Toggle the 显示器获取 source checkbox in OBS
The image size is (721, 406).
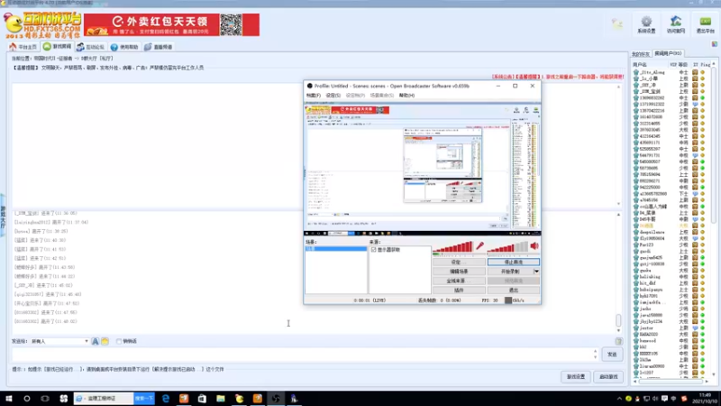coord(374,250)
